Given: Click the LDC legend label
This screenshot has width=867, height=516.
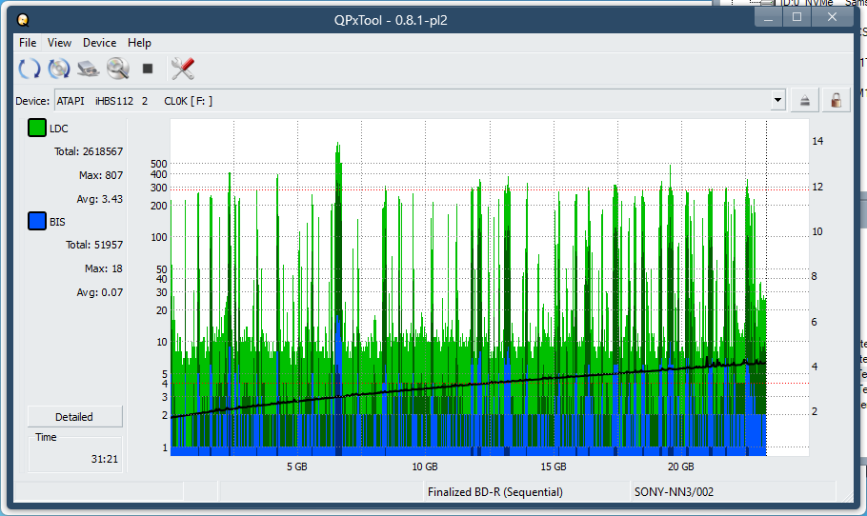Looking at the screenshot, I should [x=59, y=129].
